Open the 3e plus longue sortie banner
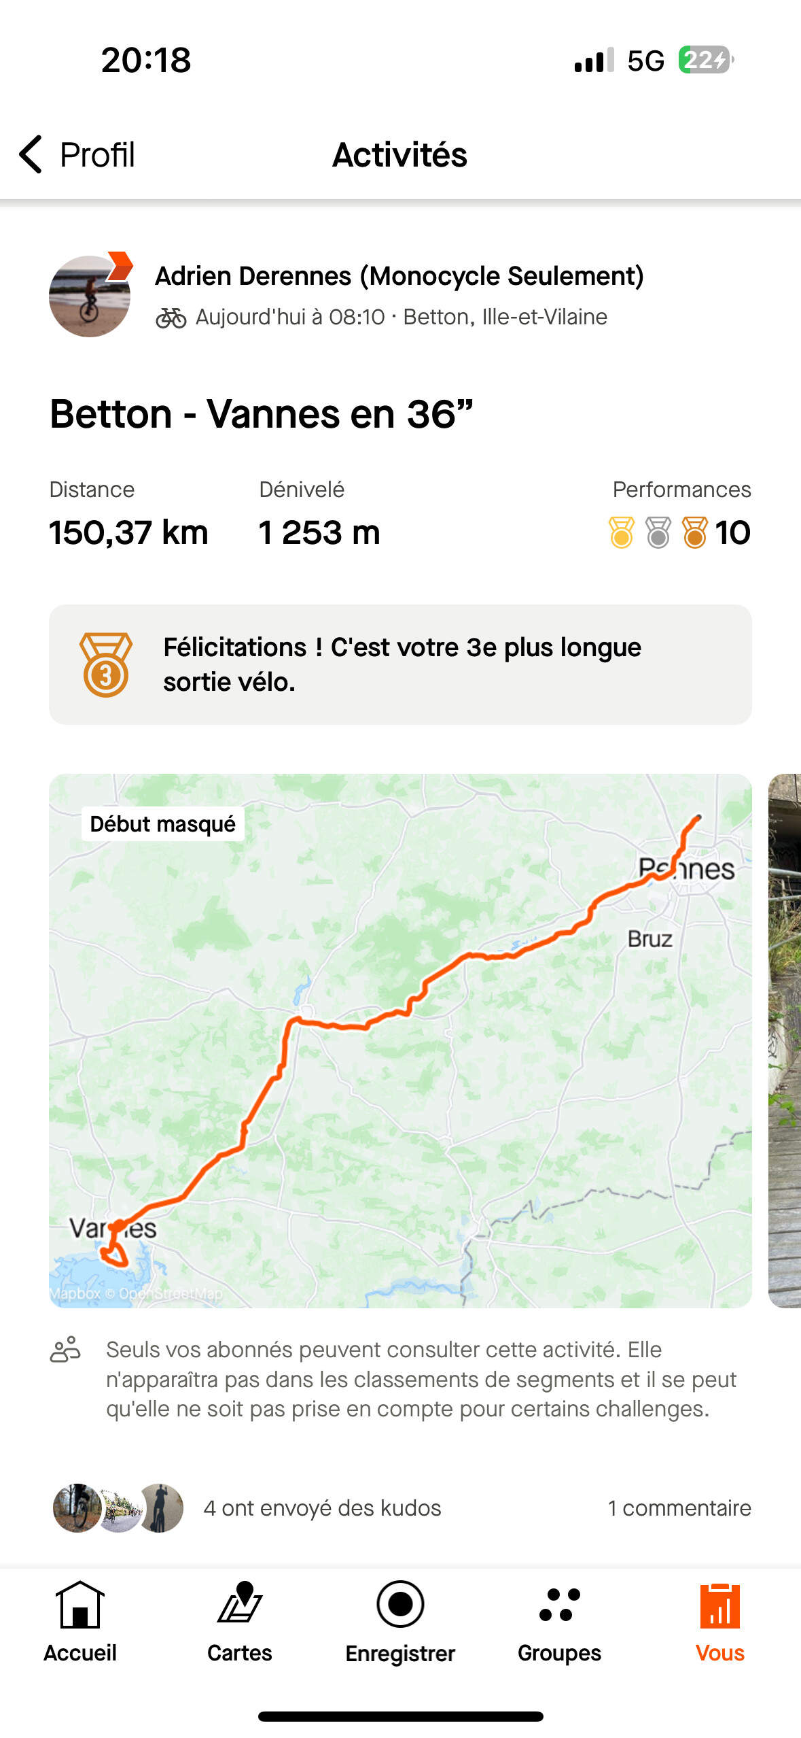Screen dimensions: 801x1738 (402, 664)
